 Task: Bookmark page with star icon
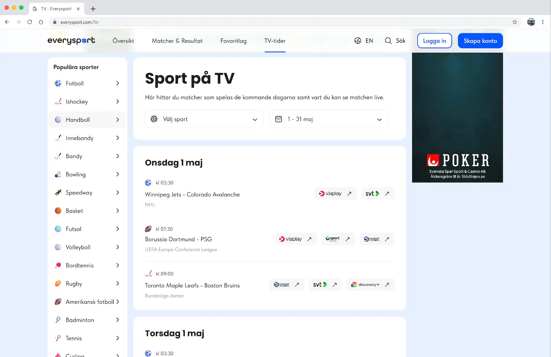click(x=515, y=22)
